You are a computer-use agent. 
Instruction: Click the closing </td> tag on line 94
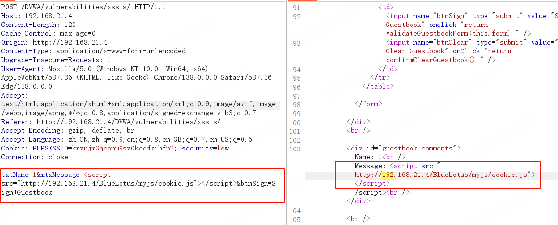(x=388, y=69)
